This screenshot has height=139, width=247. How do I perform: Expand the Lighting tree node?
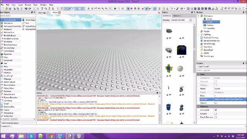click(x=198, y=34)
